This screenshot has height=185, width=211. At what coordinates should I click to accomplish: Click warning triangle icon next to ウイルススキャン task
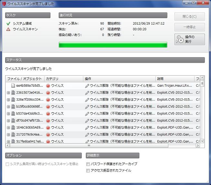[x=8, y=29]
